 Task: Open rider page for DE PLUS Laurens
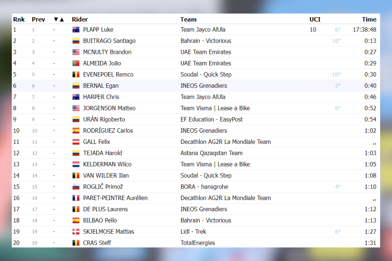[x=105, y=209]
